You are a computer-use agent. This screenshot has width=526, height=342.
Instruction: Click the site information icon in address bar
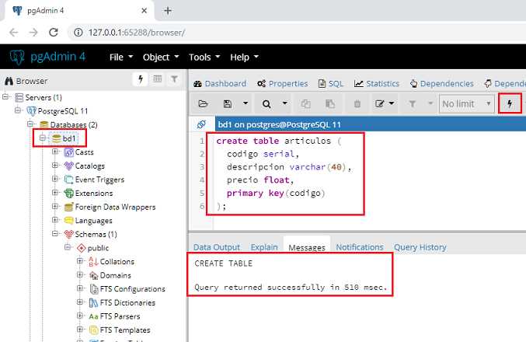tap(78, 32)
